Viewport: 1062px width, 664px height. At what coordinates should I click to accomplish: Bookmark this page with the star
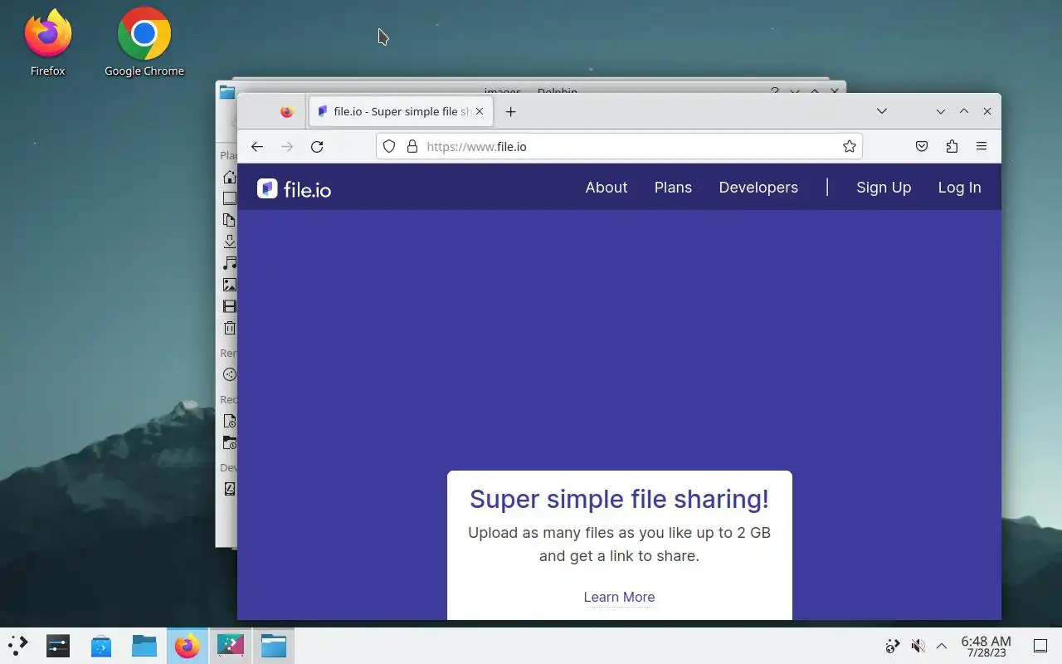click(x=850, y=147)
